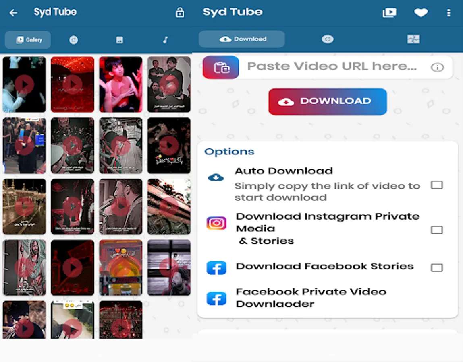The height and width of the screenshot is (362, 463).
Task: Tap the Facebook icon beside Private Video Downlaoder
Action: click(x=216, y=298)
